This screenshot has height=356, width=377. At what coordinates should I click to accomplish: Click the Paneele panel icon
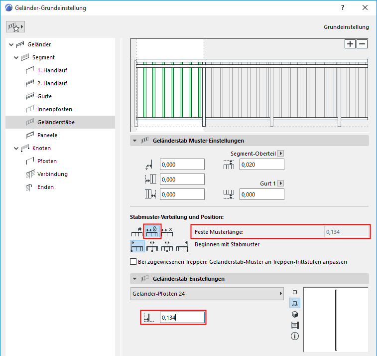(x=30, y=135)
